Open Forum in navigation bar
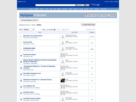Viewport: 136px width, 102px height. (x=71, y=9)
